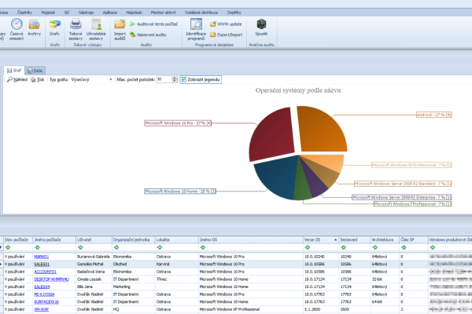Open the ACCOUNT01 computer link
The image size is (472, 314).
[45, 272]
